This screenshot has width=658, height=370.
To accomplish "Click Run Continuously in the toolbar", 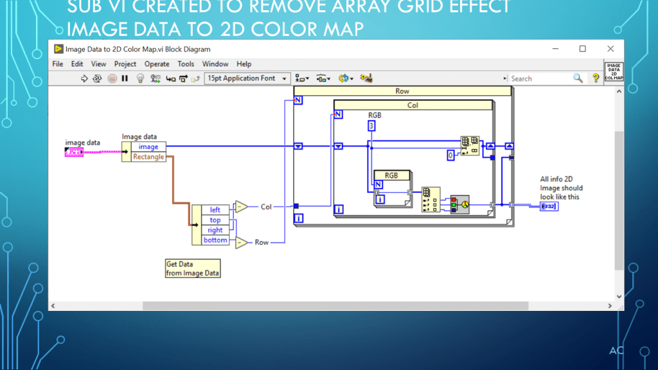I will pos(98,78).
